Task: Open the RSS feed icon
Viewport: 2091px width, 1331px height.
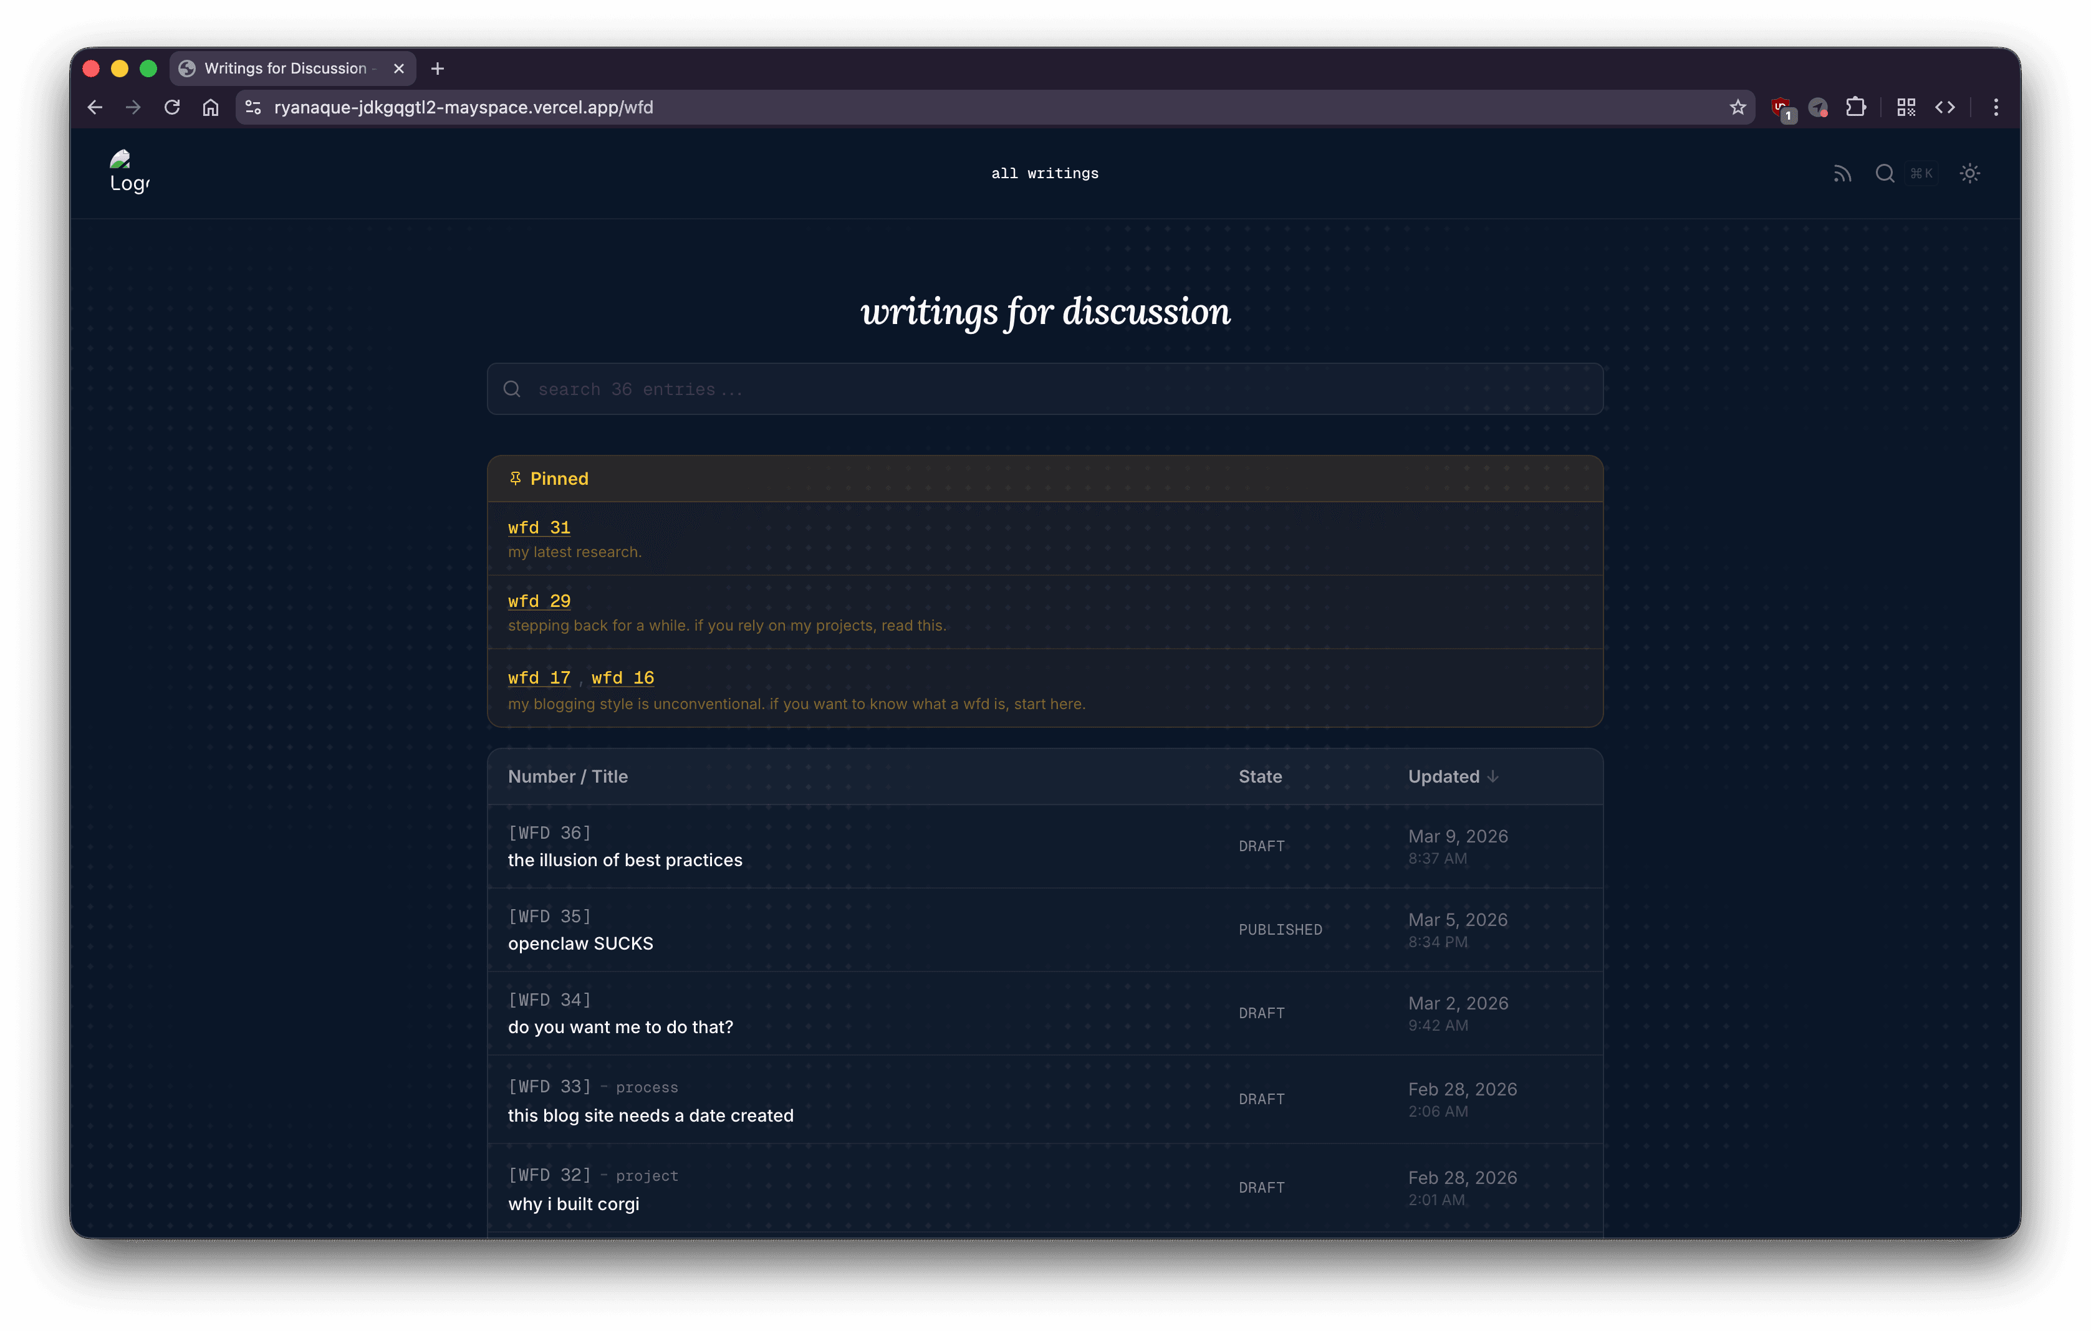Action: (x=1842, y=173)
